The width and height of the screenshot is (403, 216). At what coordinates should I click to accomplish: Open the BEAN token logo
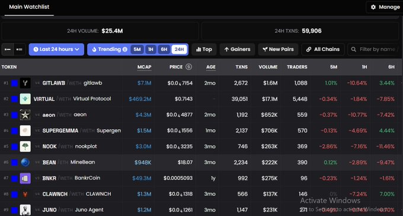pyautogui.click(x=25, y=162)
